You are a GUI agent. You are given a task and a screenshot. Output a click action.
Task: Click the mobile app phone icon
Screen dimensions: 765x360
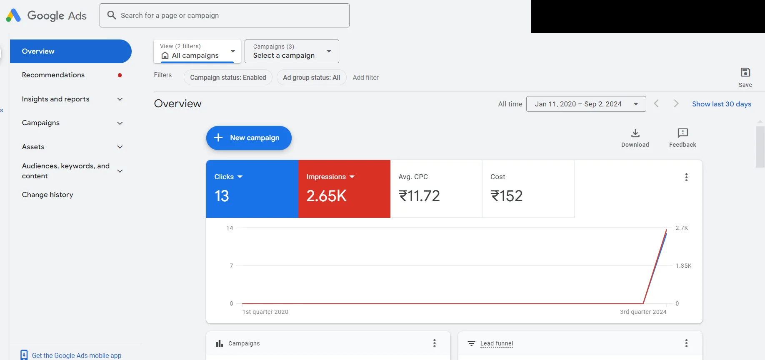(x=24, y=355)
